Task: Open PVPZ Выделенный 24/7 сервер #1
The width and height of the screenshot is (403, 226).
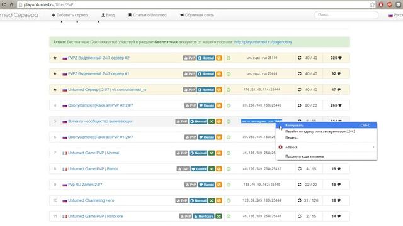Action: (x=99, y=74)
